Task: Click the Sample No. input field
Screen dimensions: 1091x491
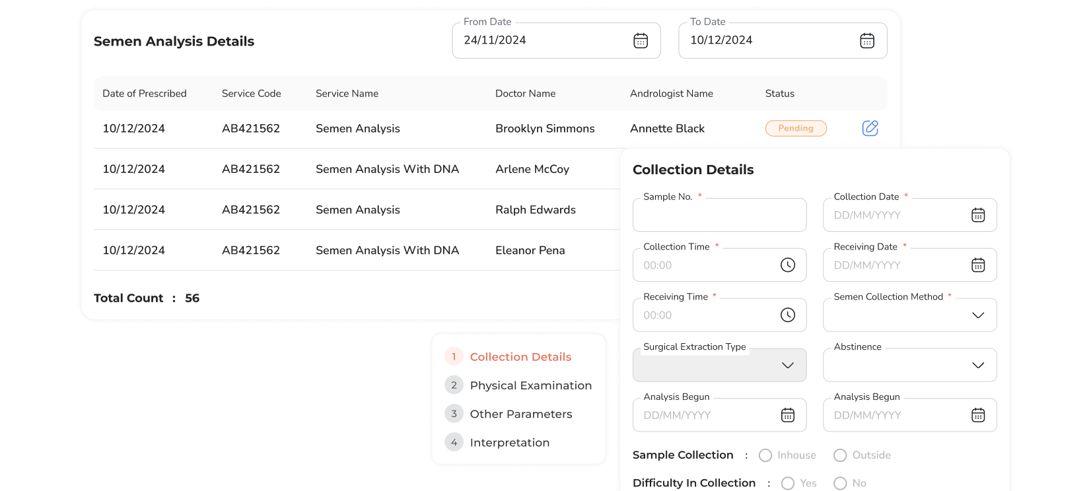Action: click(x=719, y=216)
